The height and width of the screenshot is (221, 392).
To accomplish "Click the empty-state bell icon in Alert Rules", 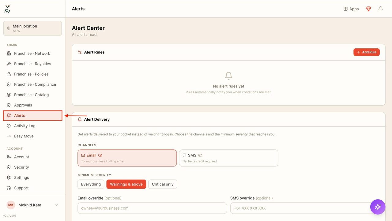I will point(228,76).
